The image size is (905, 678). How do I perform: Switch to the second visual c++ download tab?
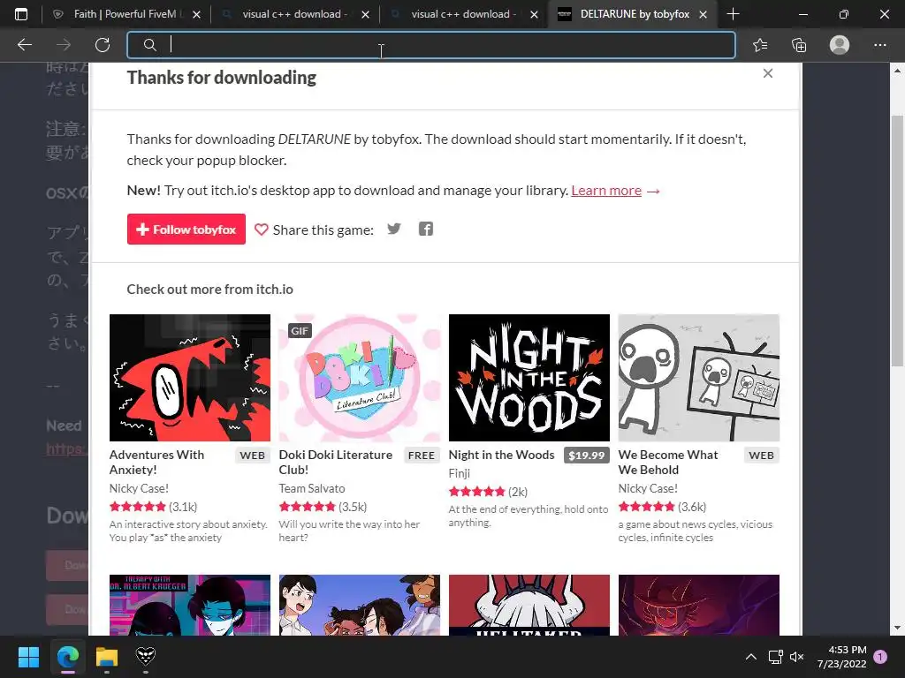point(463,14)
